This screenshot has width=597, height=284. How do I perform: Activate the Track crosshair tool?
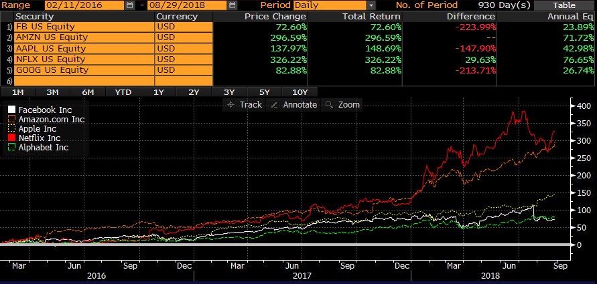(244, 105)
